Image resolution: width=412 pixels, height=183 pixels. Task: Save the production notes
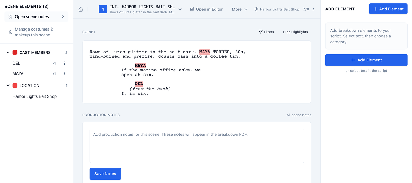point(105,174)
